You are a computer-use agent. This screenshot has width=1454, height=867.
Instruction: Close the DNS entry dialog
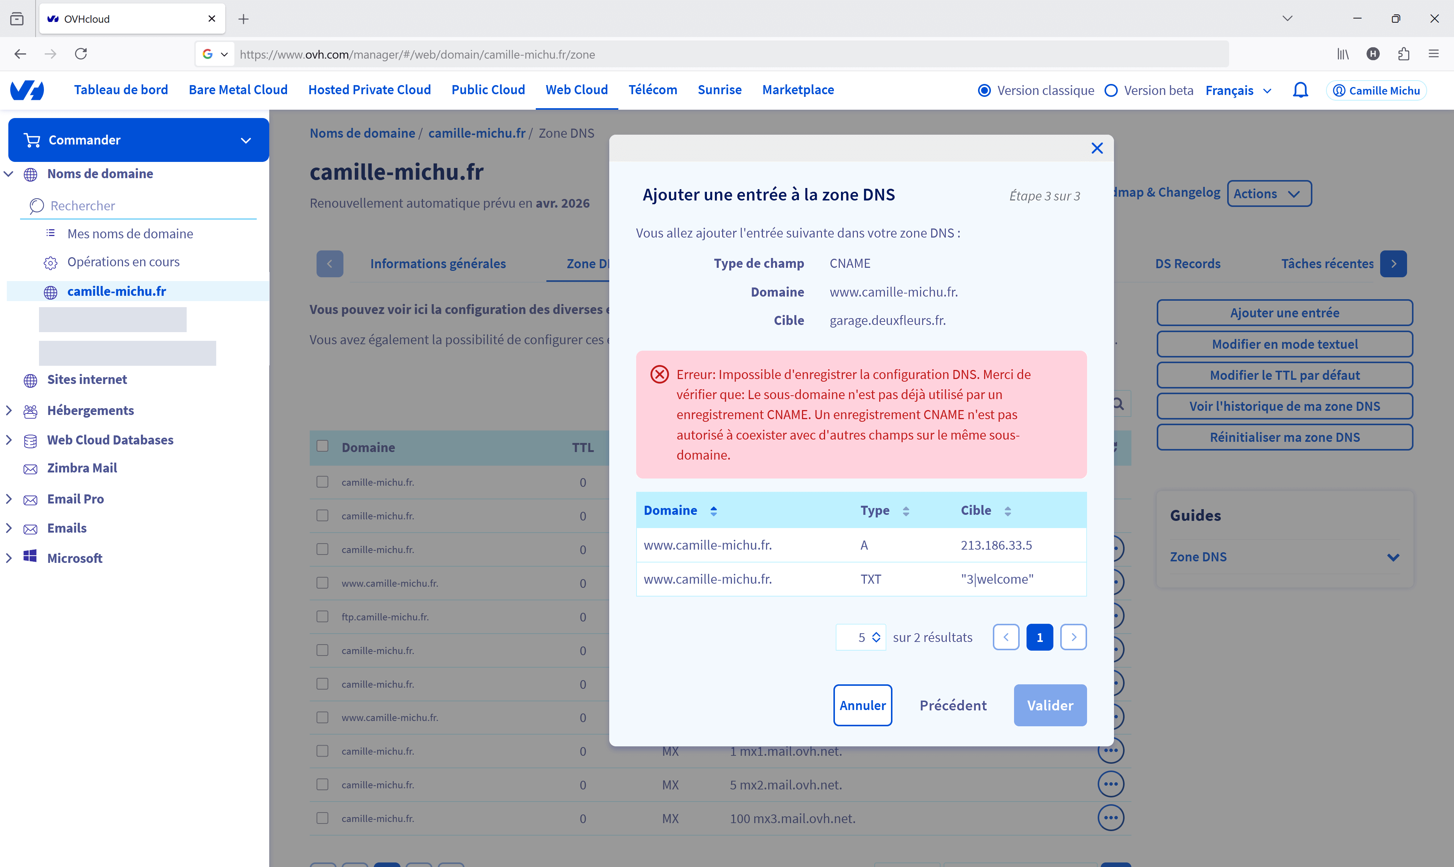coord(1097,148)
